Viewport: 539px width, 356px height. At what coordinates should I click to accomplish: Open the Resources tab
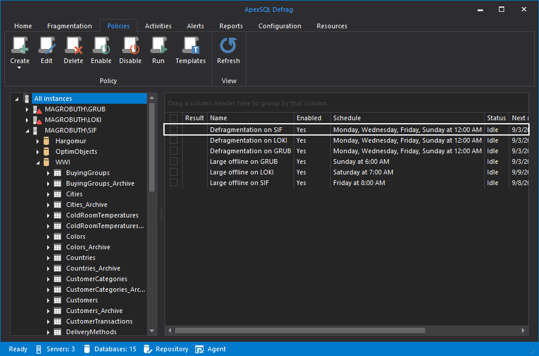tap(332, 26)
